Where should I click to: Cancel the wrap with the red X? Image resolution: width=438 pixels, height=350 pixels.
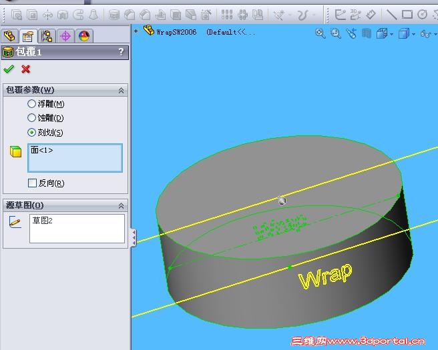(x=25, y=69)
